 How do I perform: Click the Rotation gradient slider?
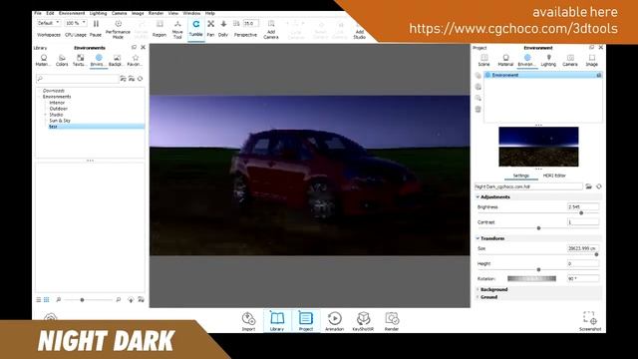531,279
